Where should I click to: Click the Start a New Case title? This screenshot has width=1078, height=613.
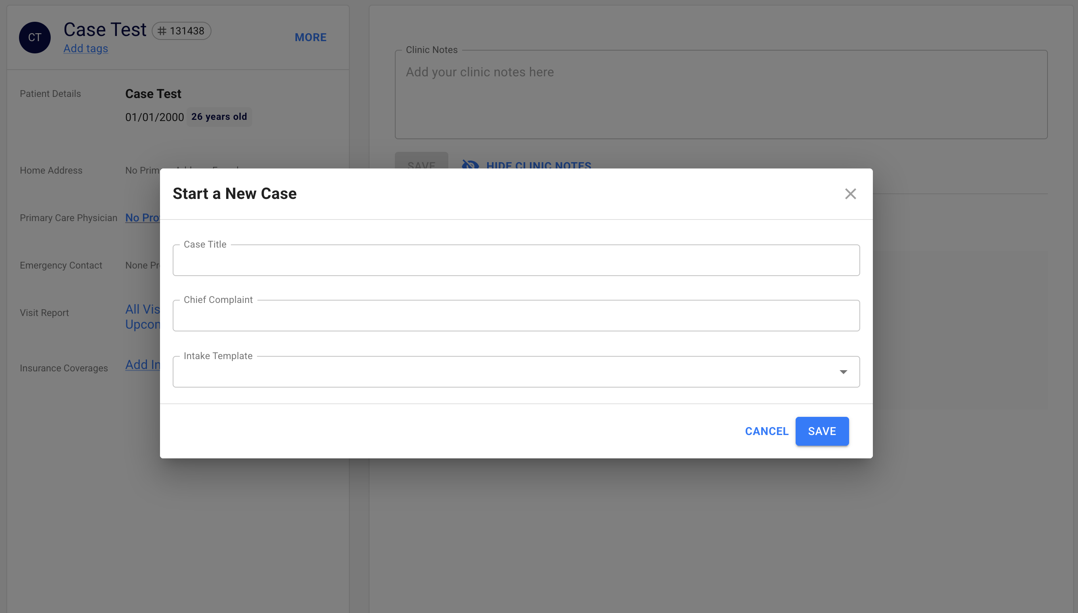coord(234,194)
